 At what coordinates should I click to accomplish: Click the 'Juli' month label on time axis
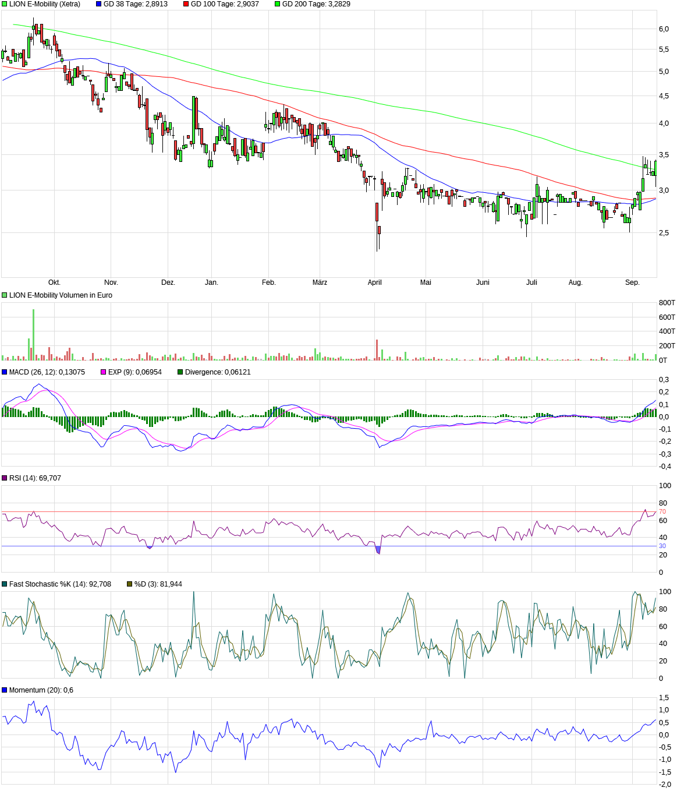pos(532,282)
